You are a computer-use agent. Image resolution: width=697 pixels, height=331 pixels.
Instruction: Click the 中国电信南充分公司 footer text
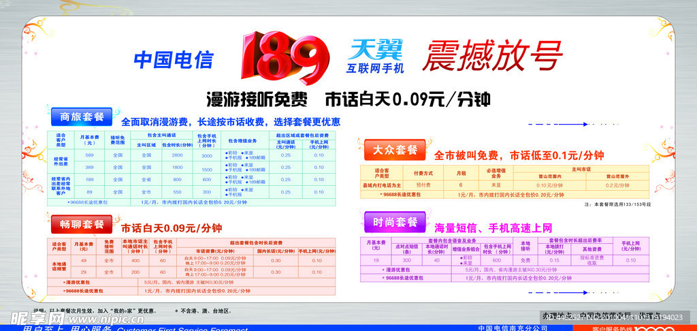pyautogui.click(x=513, y=328)
